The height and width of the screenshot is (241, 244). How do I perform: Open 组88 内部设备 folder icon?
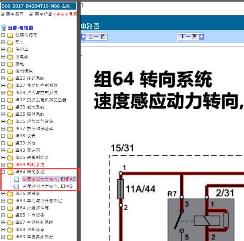pos(10,229)
